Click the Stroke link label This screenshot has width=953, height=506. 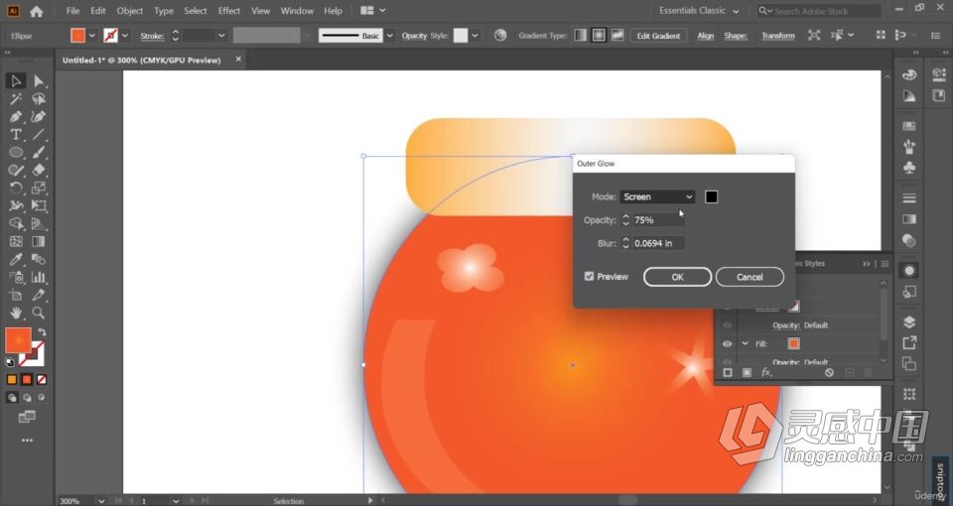(x=152, y=36)
